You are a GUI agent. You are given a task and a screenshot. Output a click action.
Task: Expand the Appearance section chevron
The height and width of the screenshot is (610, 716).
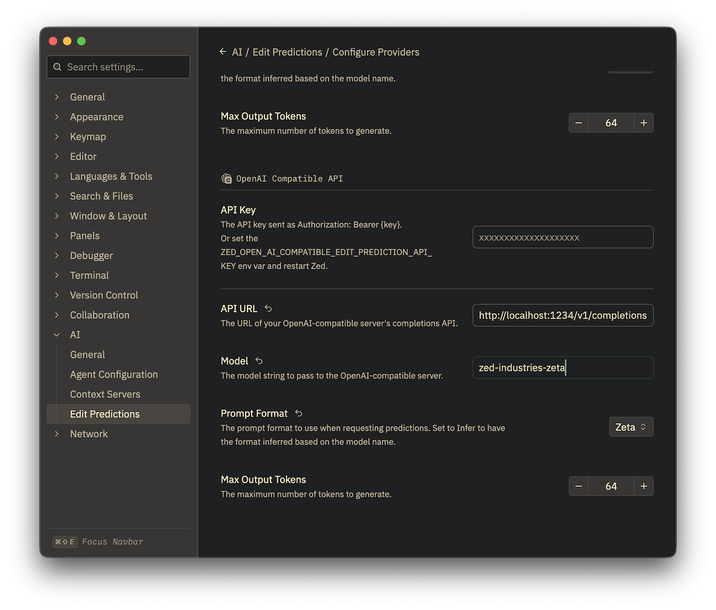56,117
